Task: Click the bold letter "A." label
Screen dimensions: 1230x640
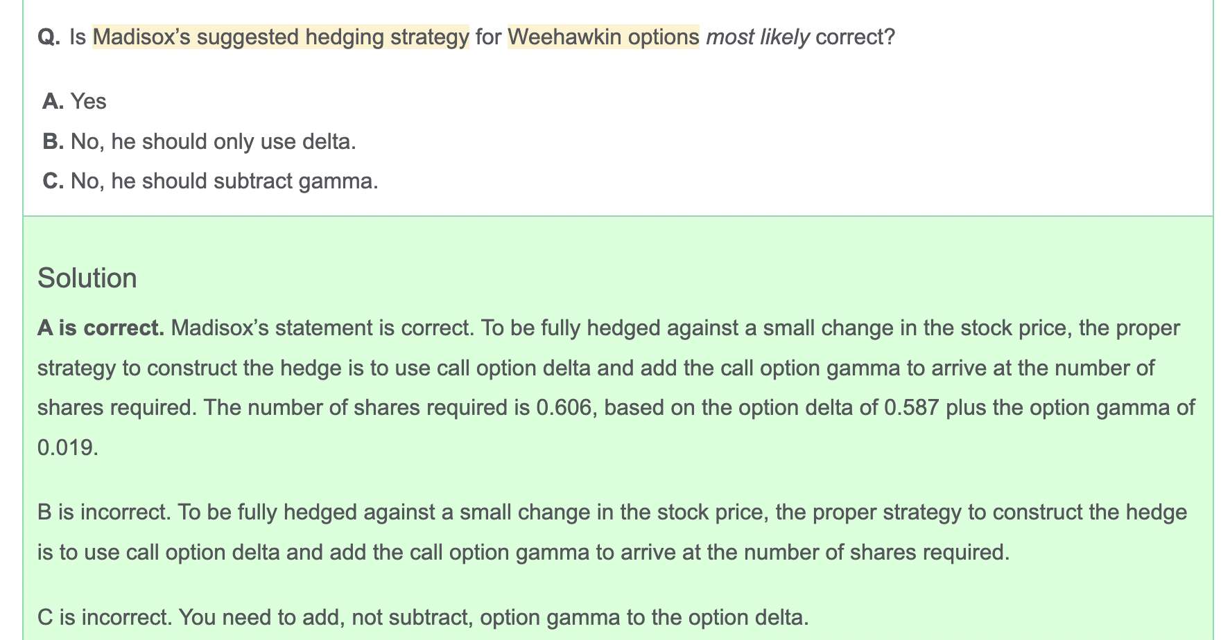Action: pos(53,102)
